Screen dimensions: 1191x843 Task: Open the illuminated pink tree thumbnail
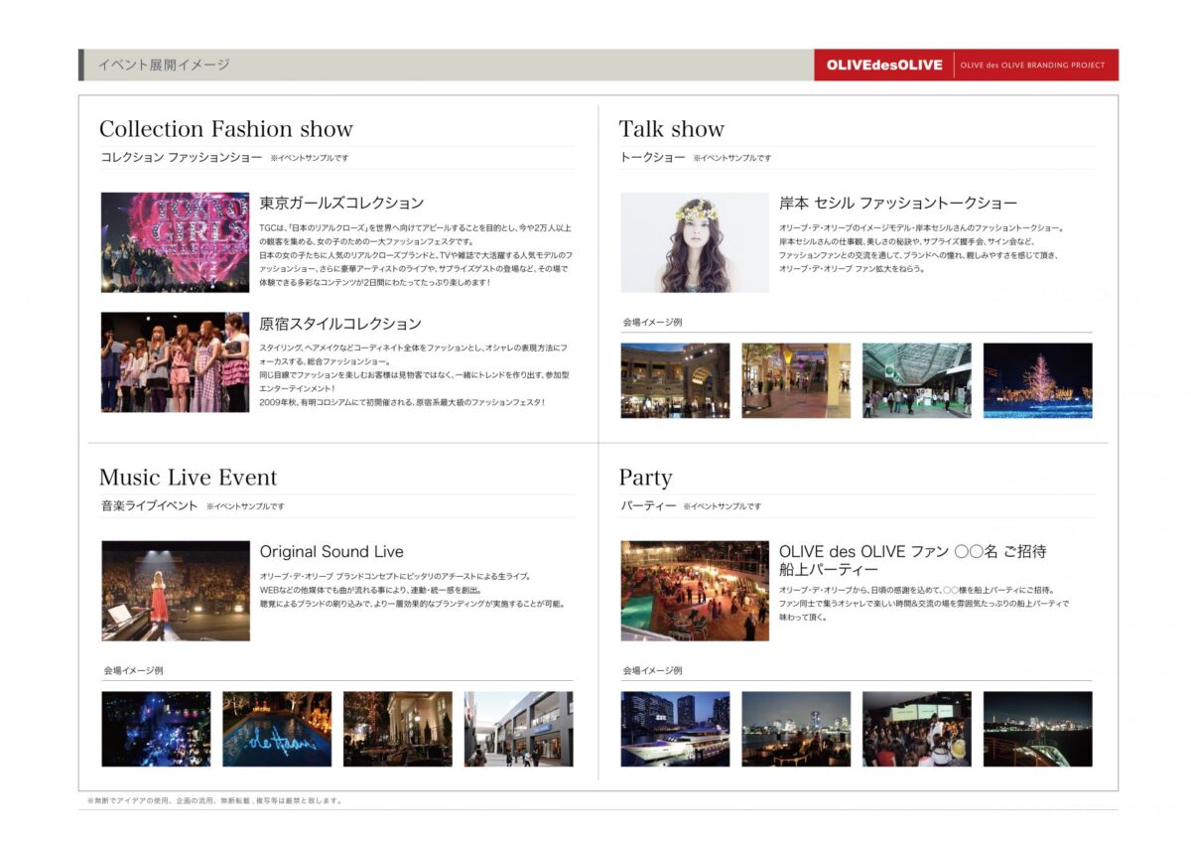point(1038,380)
